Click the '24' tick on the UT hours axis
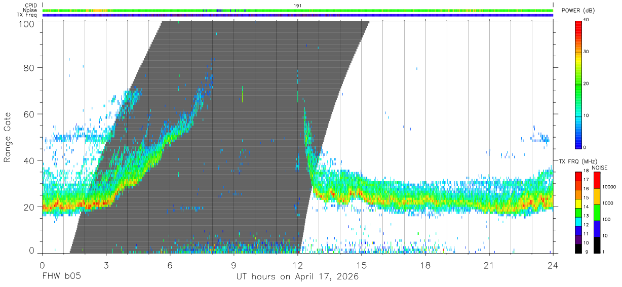 coord(553,265)
